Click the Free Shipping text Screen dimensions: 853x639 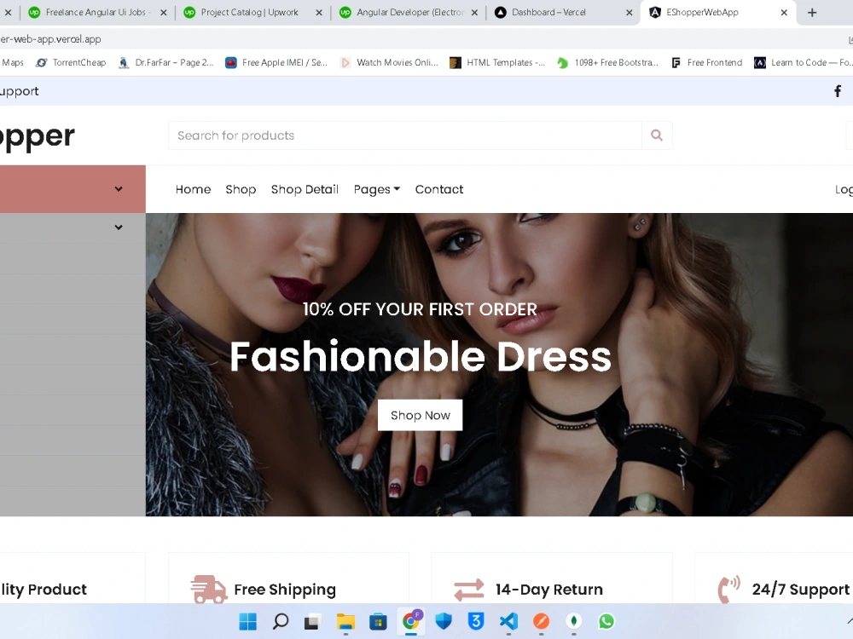[285, 590]
